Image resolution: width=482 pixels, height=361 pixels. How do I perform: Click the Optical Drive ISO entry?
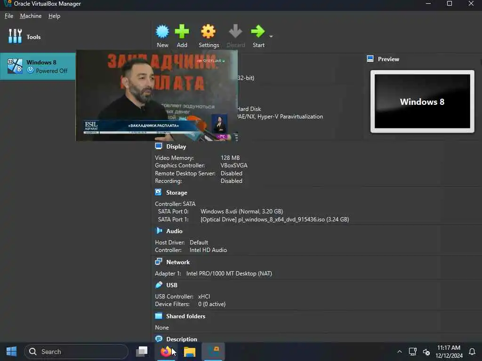275,220
